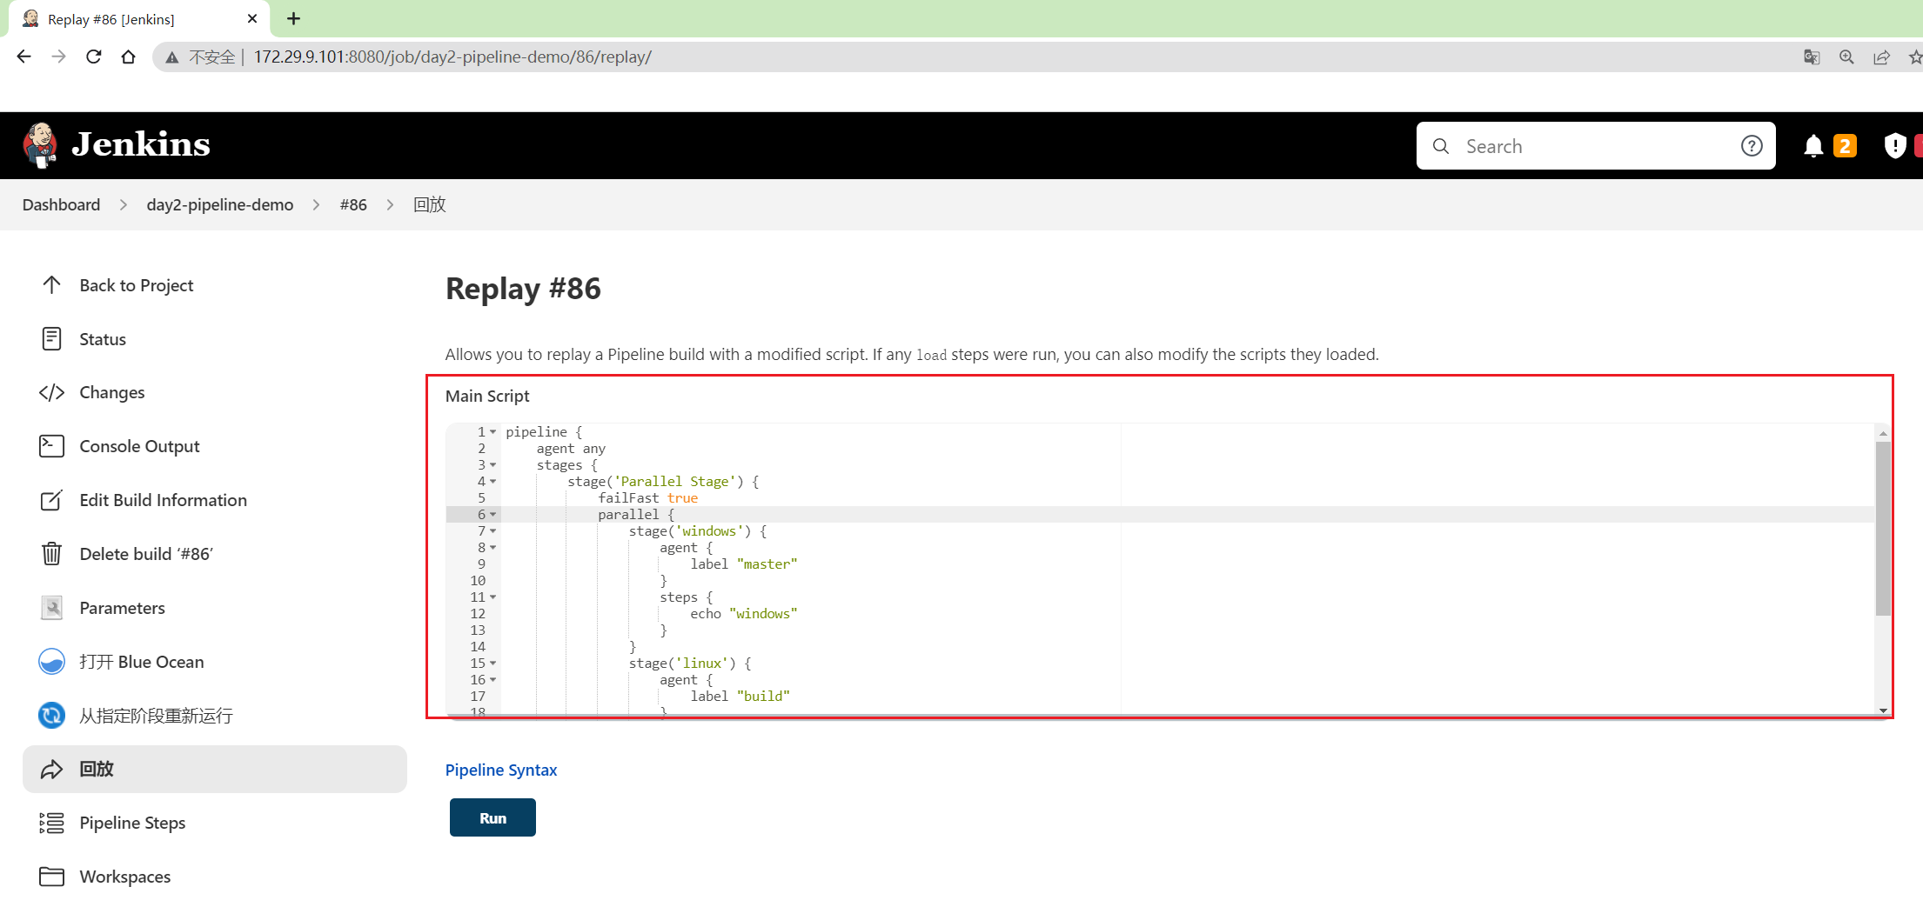
Task: Collapse the agent block fold arrow line 16
Action: (x=493, y=680)
